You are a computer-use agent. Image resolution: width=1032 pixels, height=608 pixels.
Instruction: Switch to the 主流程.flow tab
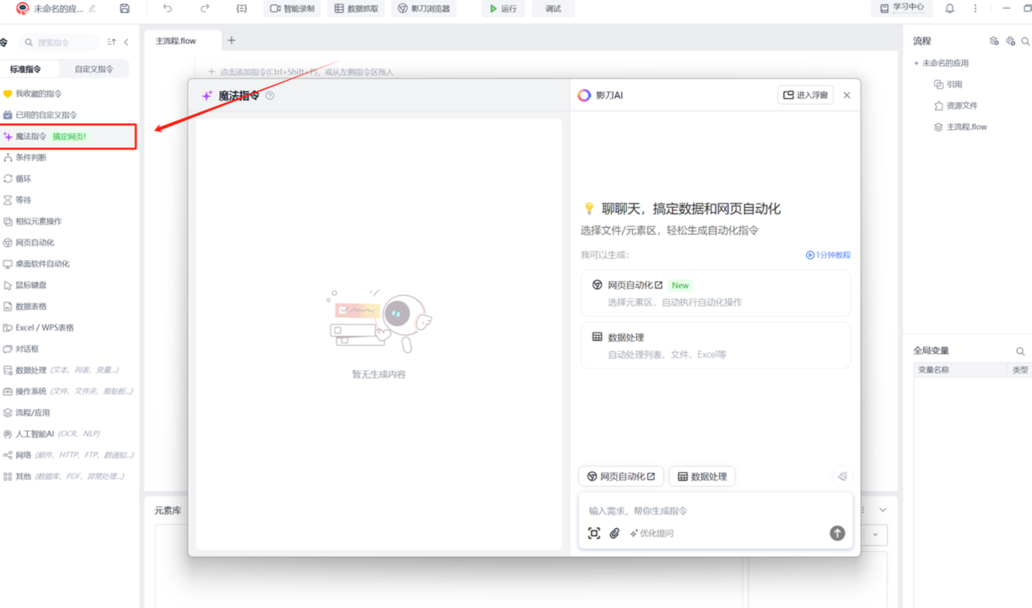coord(176,41)
